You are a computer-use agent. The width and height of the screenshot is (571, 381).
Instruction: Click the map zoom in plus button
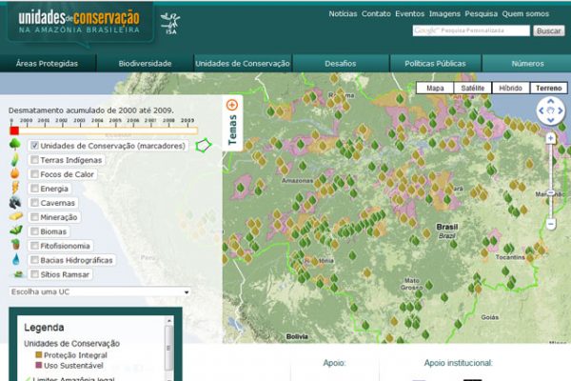[550, 138]
